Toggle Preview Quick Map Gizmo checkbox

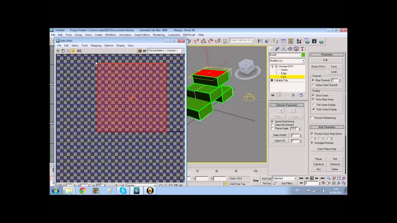(312, 133)
